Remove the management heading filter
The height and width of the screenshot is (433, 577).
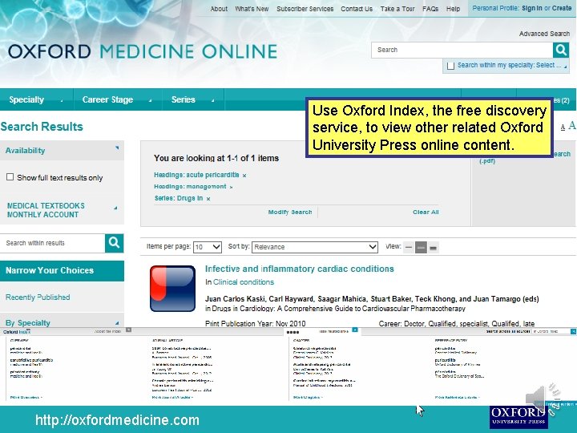(231, 187)
